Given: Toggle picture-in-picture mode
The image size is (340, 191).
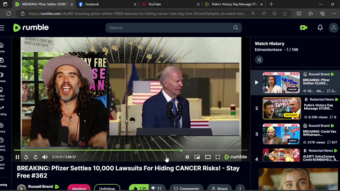Looking at the screenshot, I should pos(197,157).
